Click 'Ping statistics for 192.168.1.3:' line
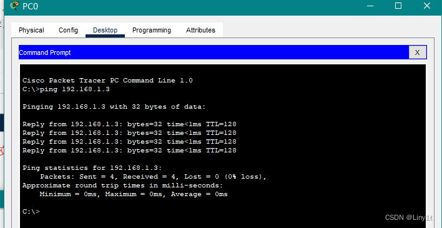 (x=92, y=168)
